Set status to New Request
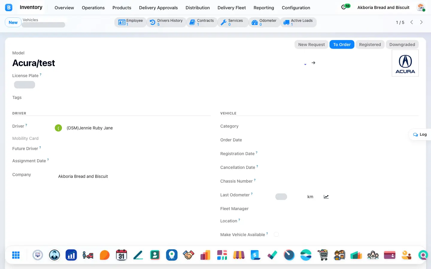This screenshot has width=431, height=269. click(311, 45)
